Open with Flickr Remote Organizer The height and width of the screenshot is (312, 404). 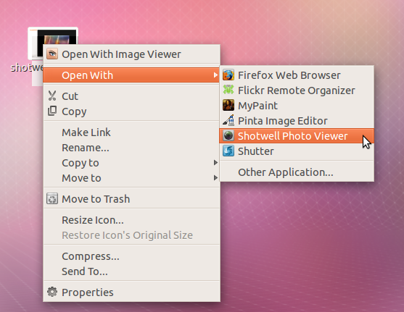pyautogui.click(x=297, y=90)
